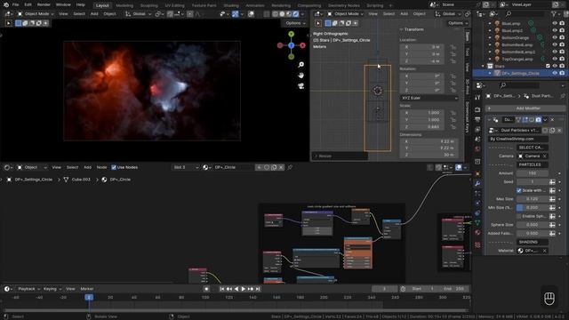
Task: Disable render for TopOrangeLamp
Action: (562, 59)
